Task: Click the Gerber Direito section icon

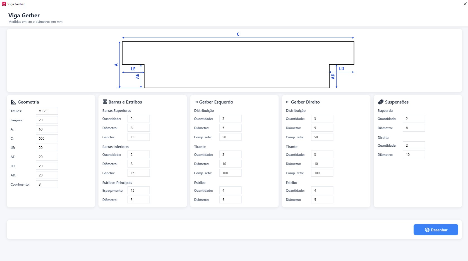Action: click(287, 102)
